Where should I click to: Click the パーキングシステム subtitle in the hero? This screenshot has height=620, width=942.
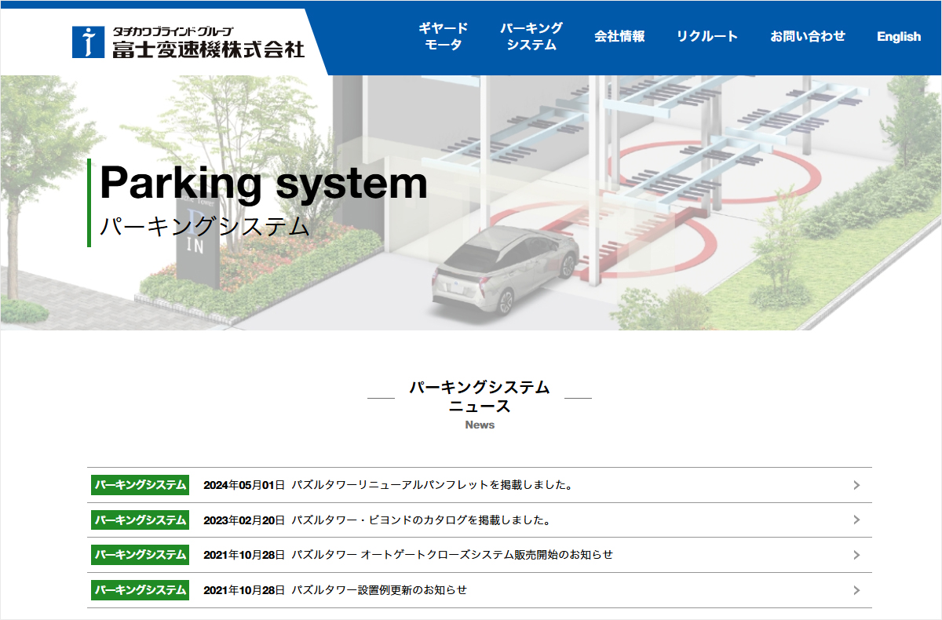(205, 227)
